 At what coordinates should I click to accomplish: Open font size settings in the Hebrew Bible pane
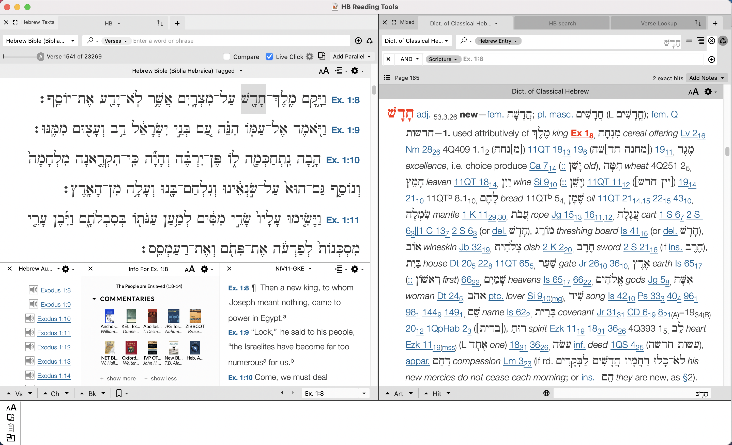click(x=324, y=71)
